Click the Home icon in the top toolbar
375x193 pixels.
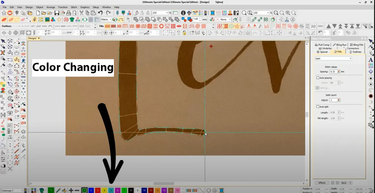click(4, 13)
